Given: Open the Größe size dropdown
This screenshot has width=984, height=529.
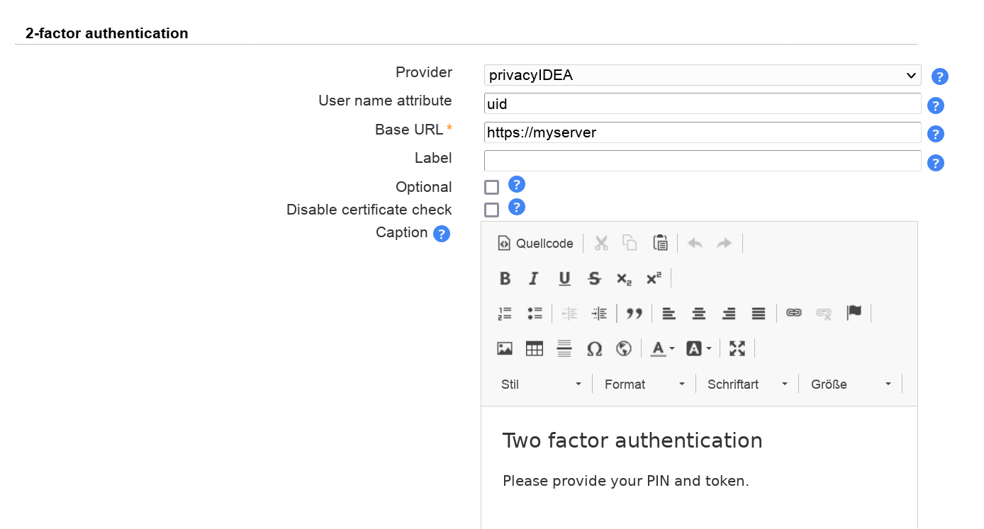Looking at the screenshot, I should pos(849,385).
